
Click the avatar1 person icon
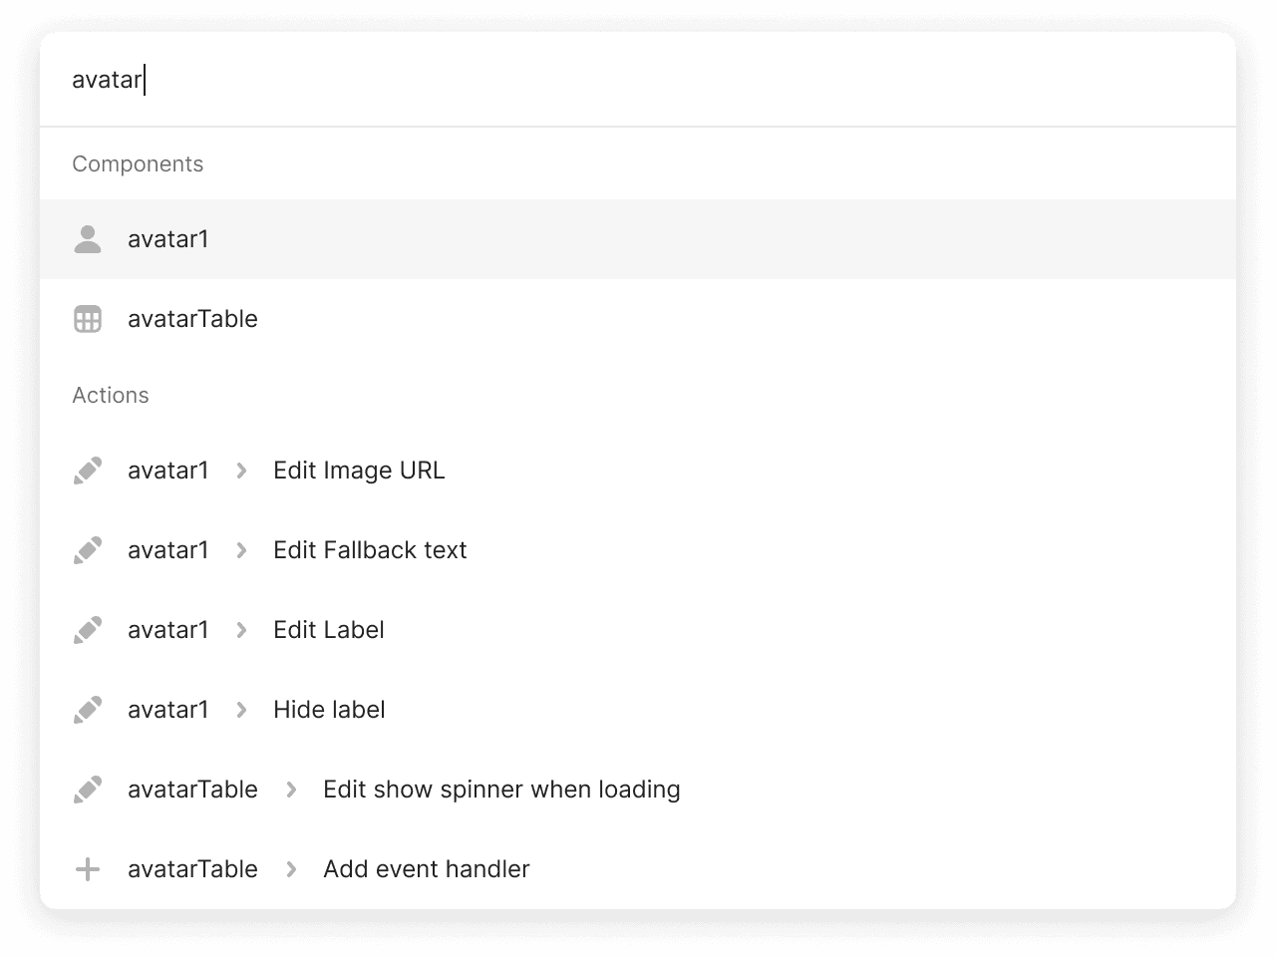(88, 239)
